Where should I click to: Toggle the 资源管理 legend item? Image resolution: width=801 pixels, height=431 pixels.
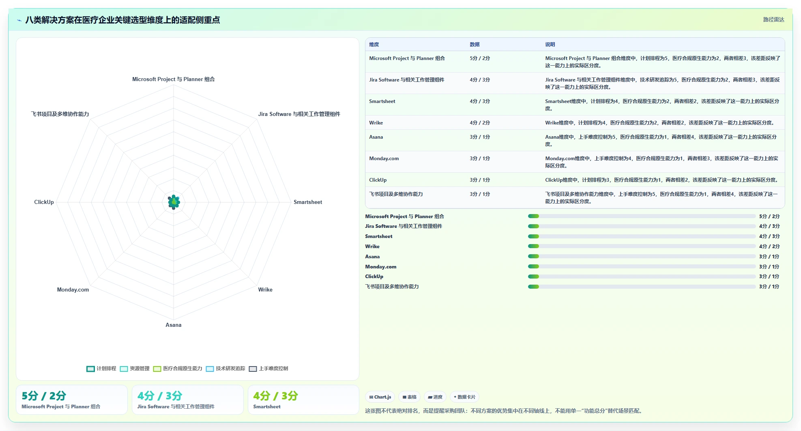135,369
